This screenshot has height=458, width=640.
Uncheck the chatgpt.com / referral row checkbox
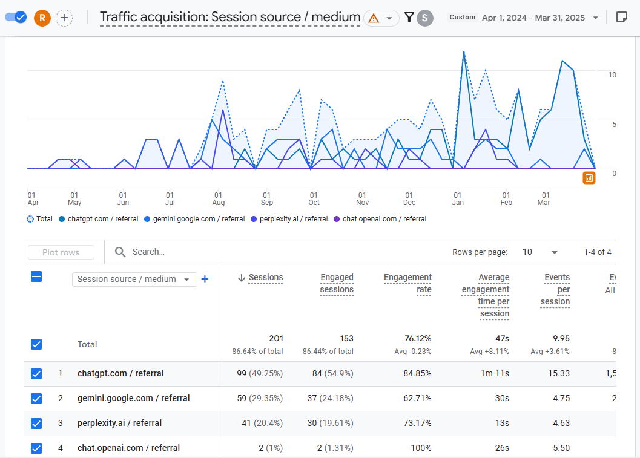pos(36,374)
